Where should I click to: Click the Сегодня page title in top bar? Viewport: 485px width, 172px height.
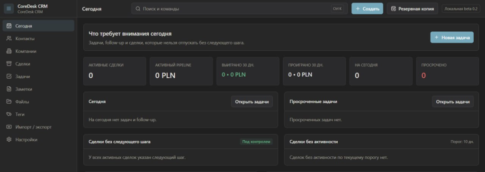pyautogui.click(x=91, y=9)
